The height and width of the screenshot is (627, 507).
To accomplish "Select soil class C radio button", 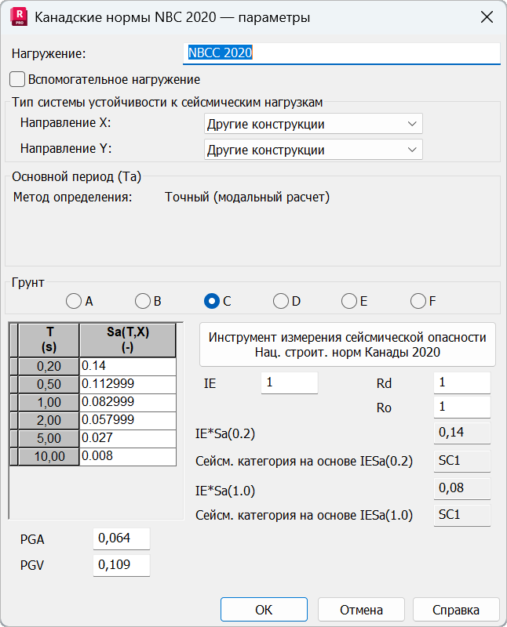I will pos(211,301).
